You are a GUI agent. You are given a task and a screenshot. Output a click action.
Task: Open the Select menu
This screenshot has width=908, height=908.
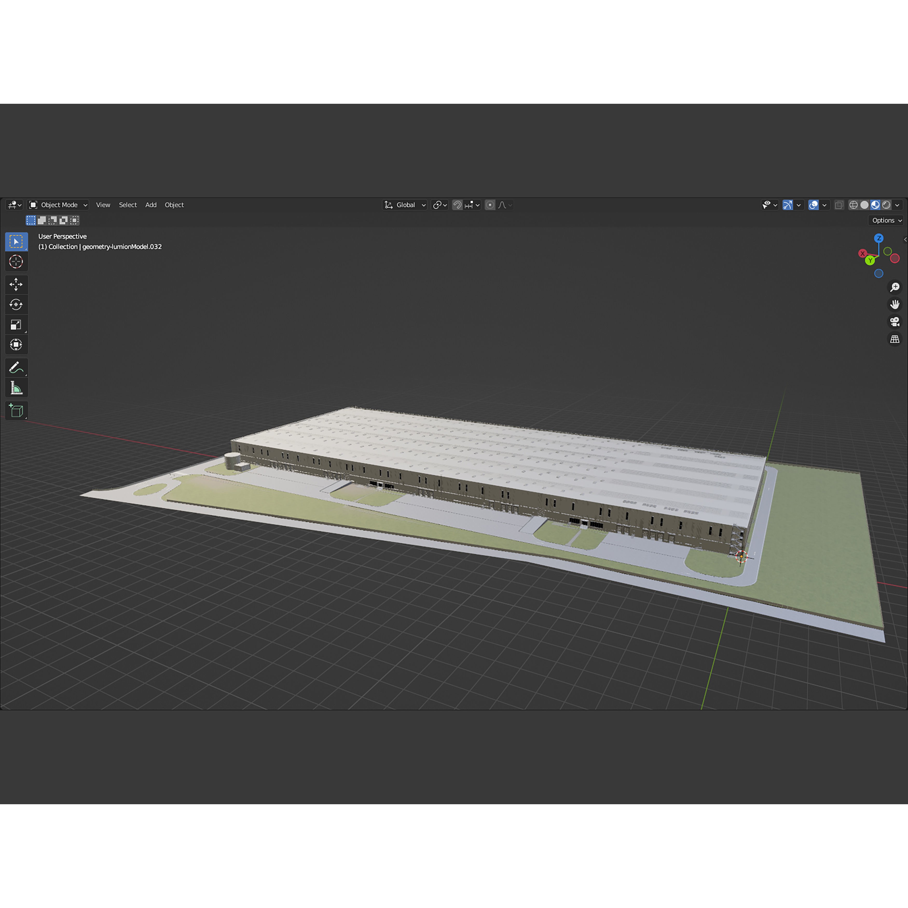(x=128, y=205)
